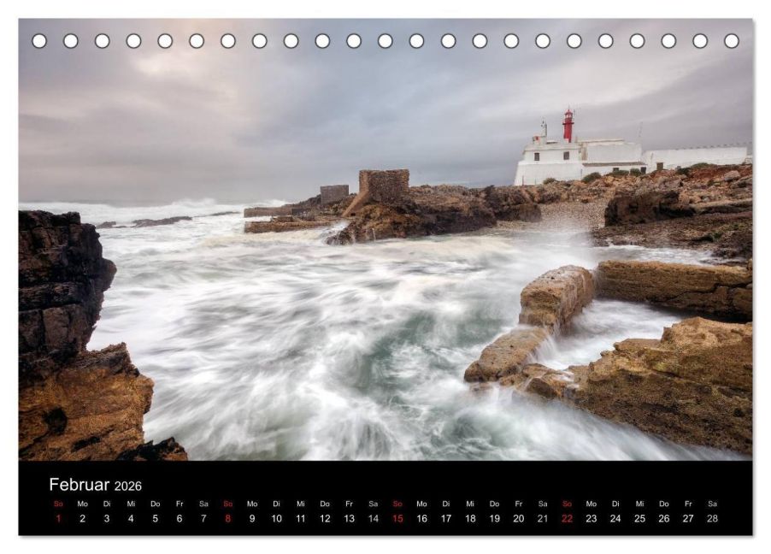Select the last day, date 28

click(x=711, y=516)
